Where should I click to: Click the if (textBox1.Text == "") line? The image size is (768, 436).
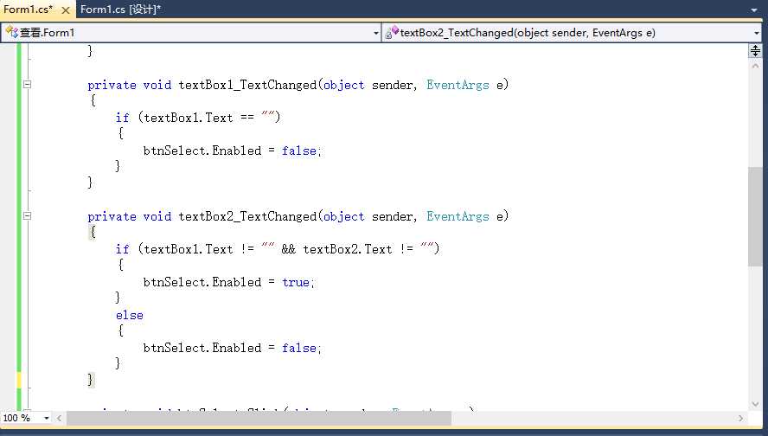coord(198,118)
